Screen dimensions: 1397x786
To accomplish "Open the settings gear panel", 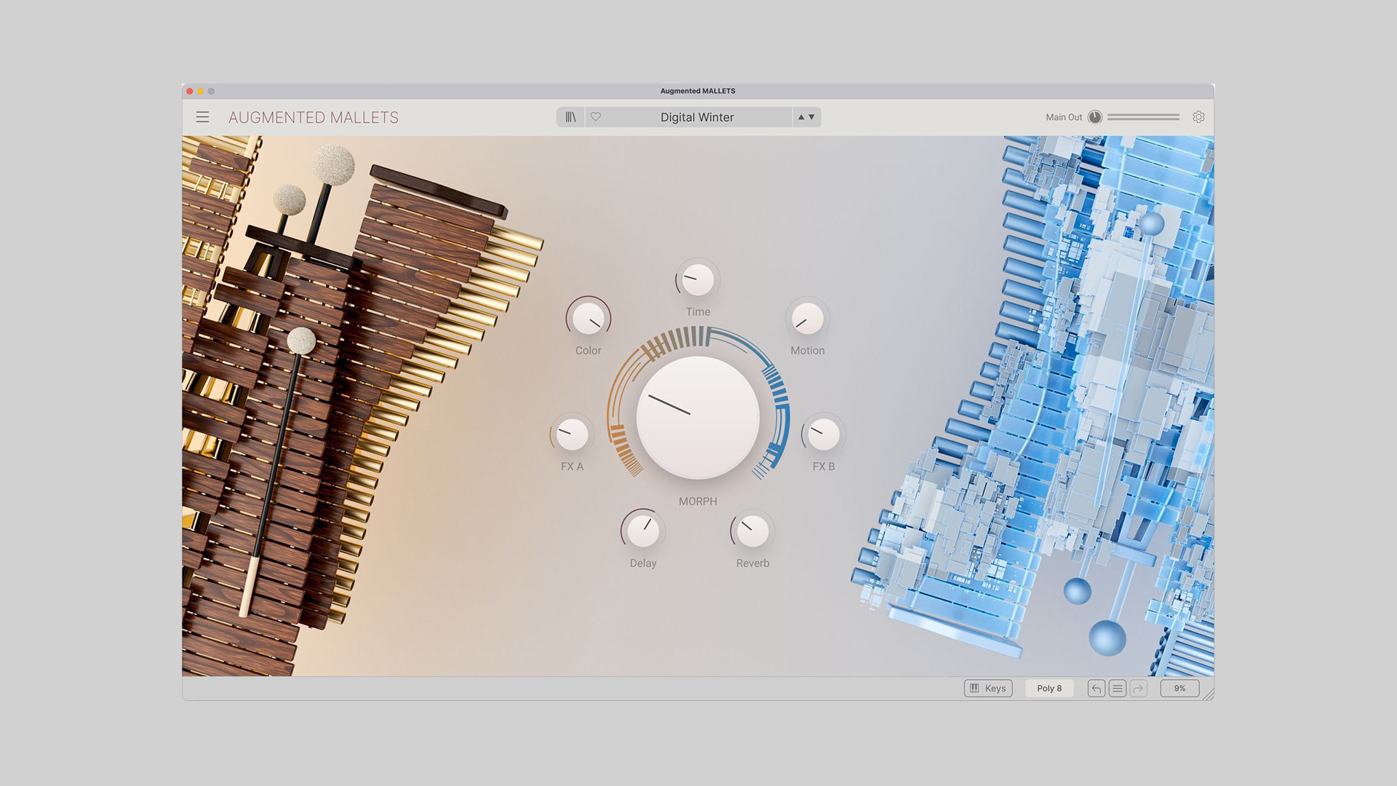I will click(x=1198, y=117).
